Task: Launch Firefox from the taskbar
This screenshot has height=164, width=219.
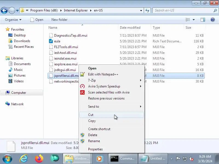Action: [39, 159]
